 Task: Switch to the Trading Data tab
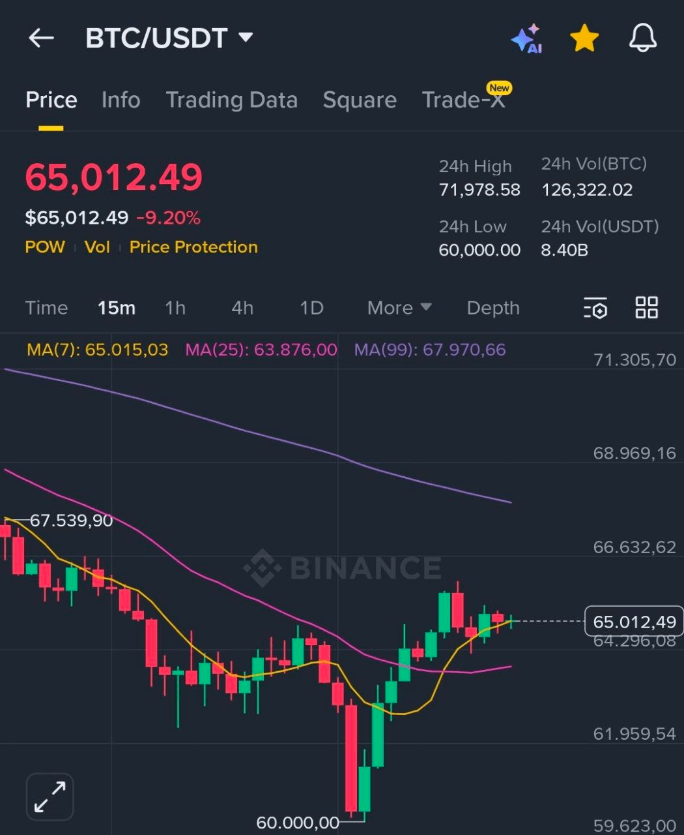(232, 100)
